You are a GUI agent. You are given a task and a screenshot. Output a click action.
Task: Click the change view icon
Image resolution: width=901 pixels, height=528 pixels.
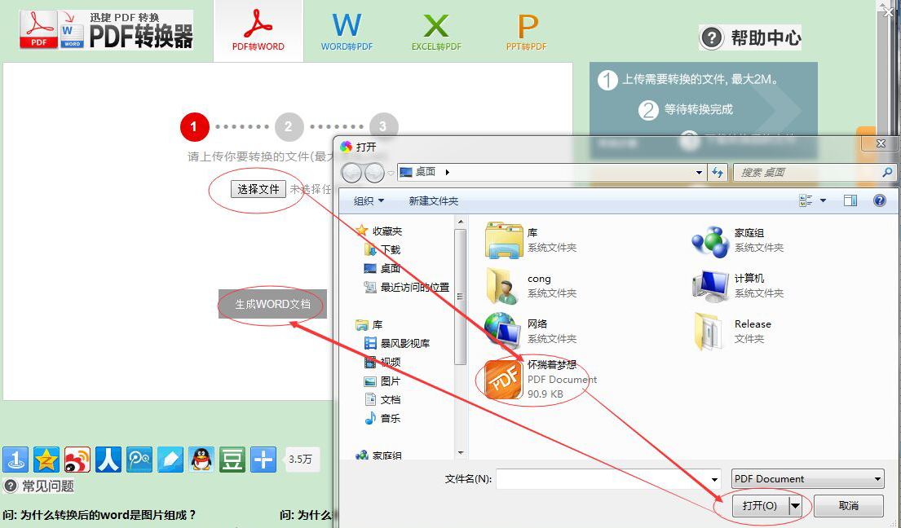click(x=806, y=200)
